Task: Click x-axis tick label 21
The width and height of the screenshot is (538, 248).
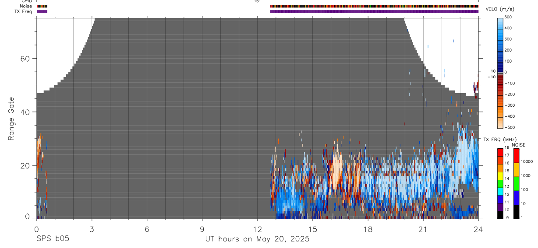Action: [x=423, y=229]
